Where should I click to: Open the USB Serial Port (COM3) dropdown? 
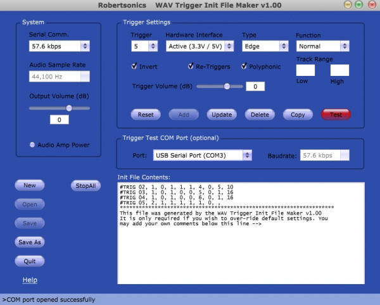click(x=203, y=155)
